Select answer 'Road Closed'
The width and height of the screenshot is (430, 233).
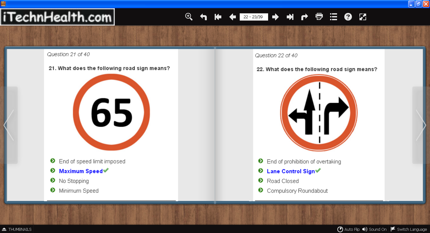click(283, 181)
